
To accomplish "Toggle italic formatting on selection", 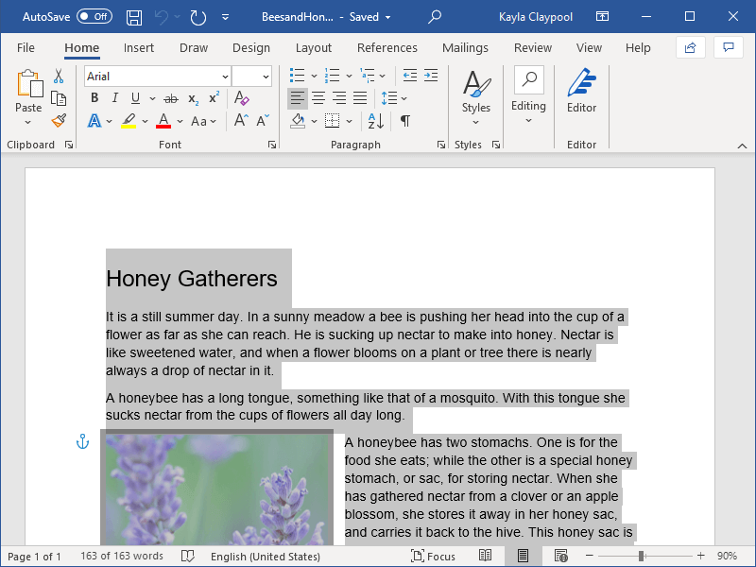I will click(x=115, y=98).
